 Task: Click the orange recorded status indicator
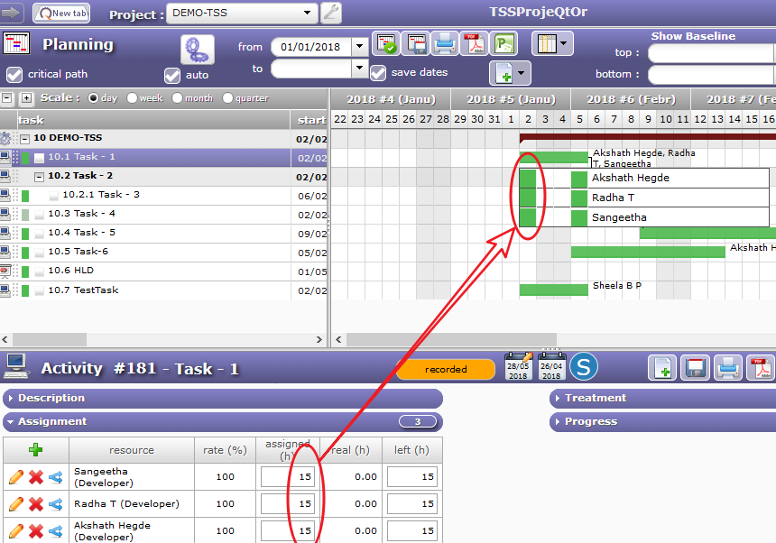(x=446, y=369)
